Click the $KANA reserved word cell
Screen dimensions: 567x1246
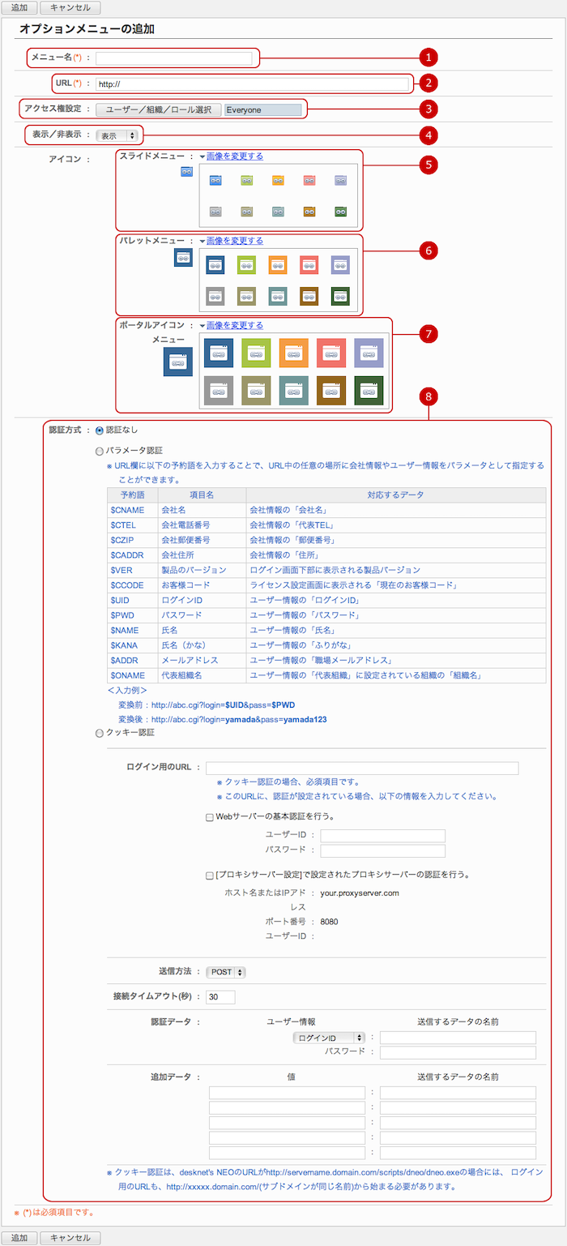coord(133,645)
